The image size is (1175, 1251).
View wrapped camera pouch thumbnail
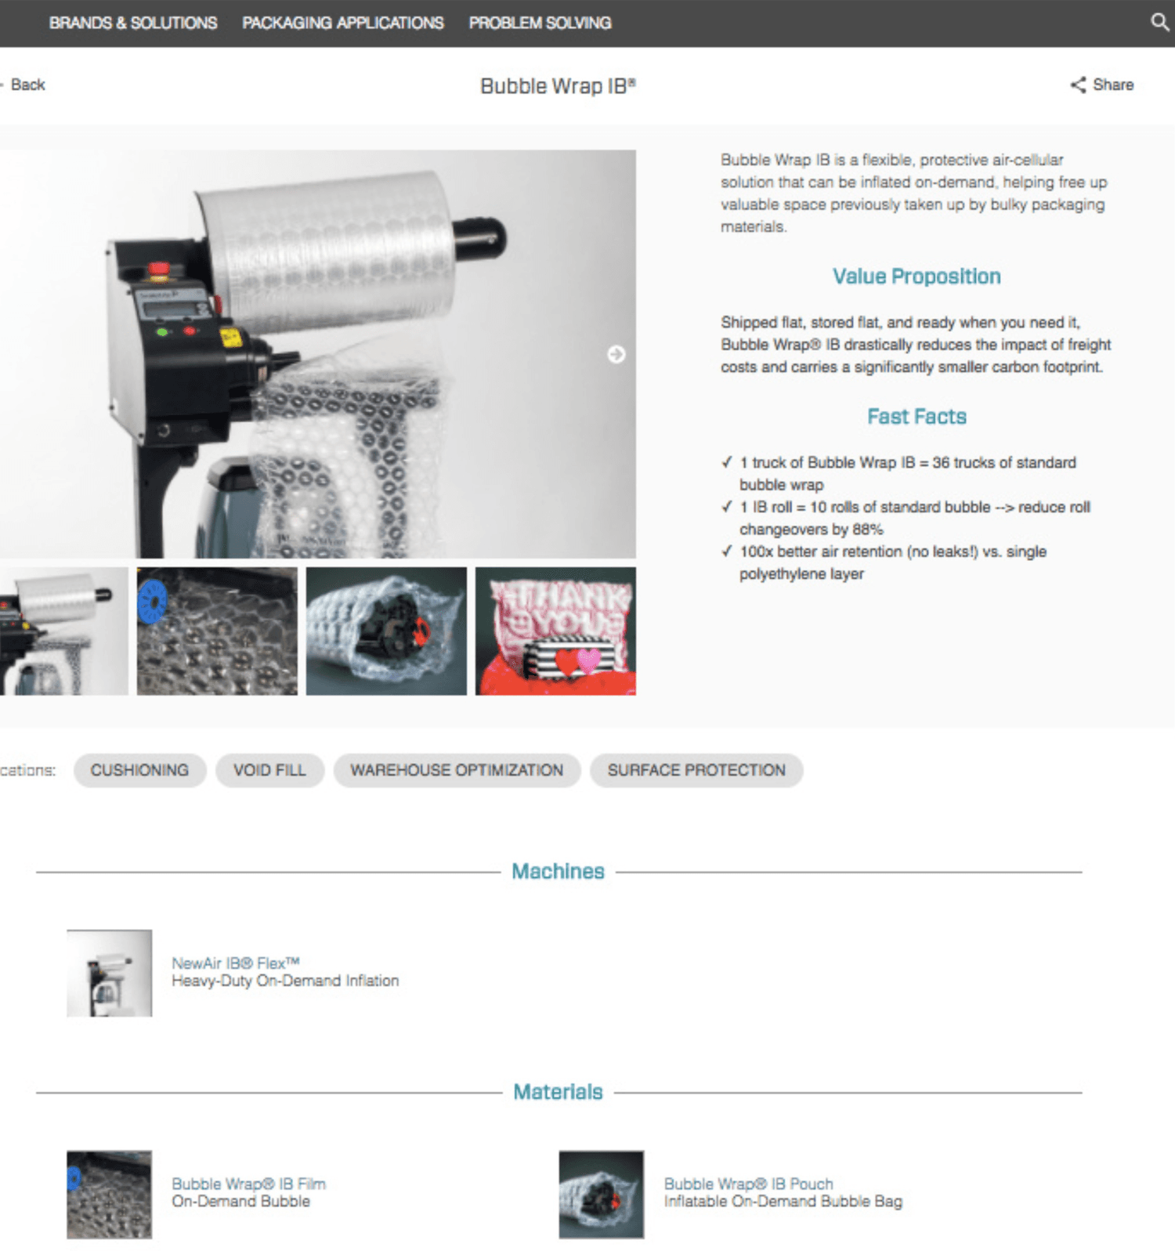386,631
